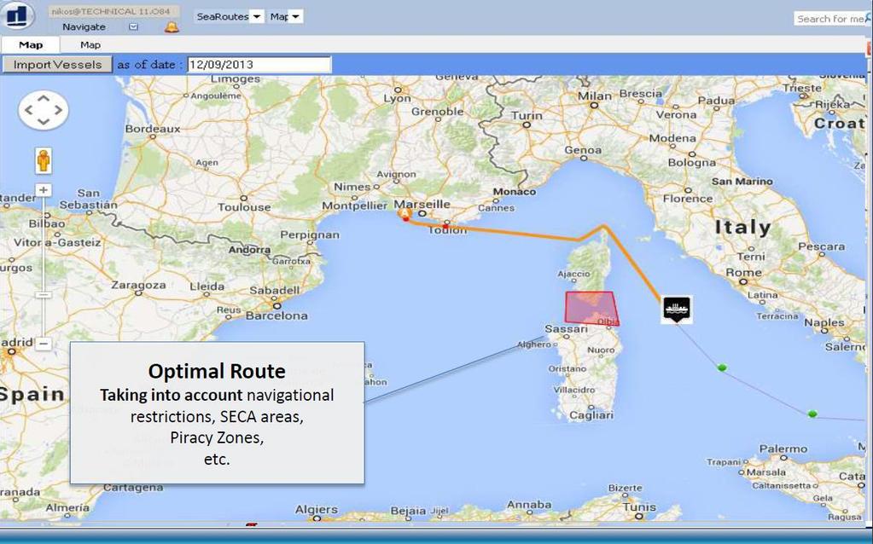This screenshot has width=873, height=544.
Task: Click the Monaco label on the map
Action: point(515,191)
